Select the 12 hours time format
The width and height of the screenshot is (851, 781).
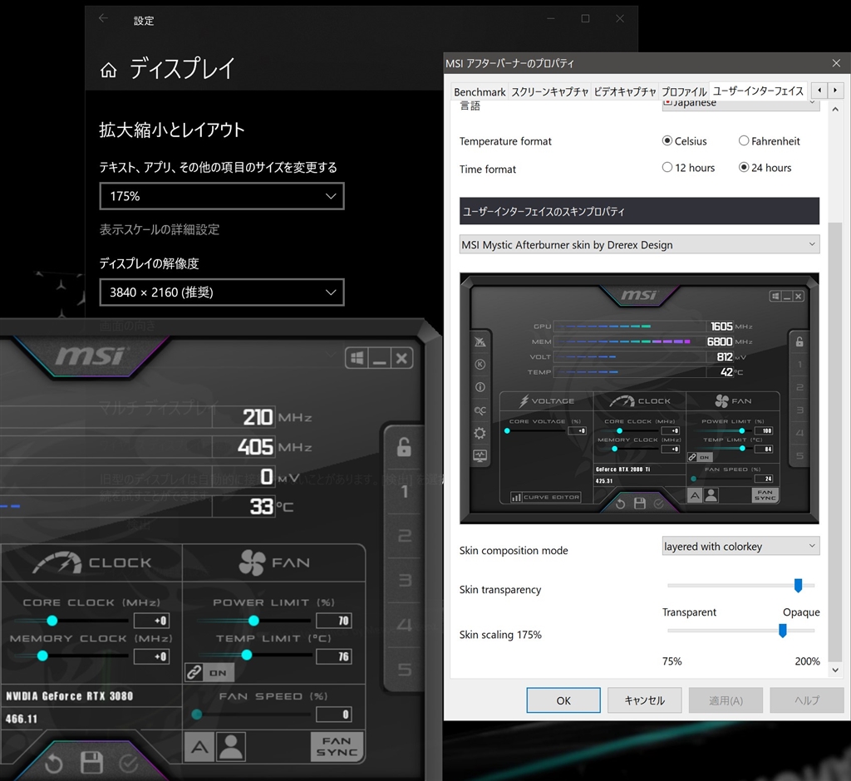tap(688, 168)
